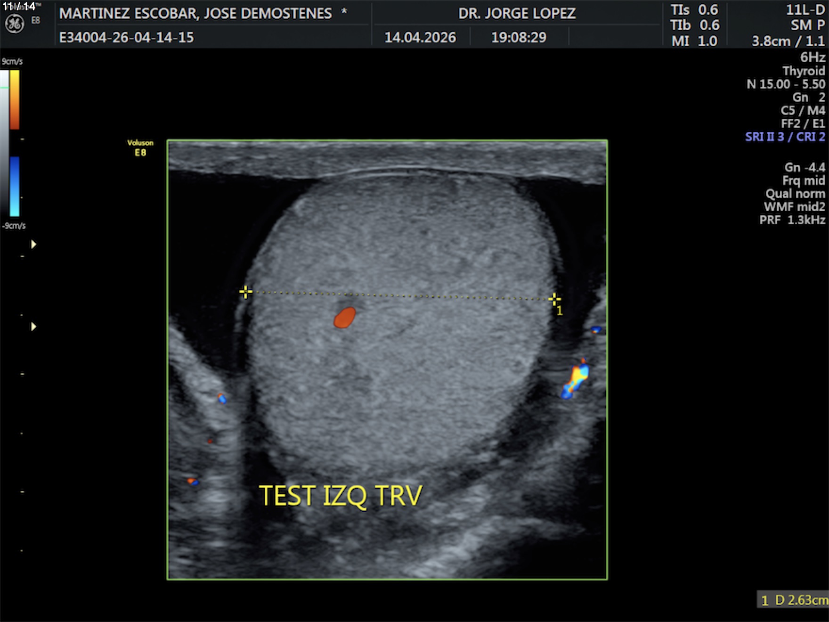Click the Thyroid preset label
Viewport: 829px width, 622px height.
click(x=803, y=71)
